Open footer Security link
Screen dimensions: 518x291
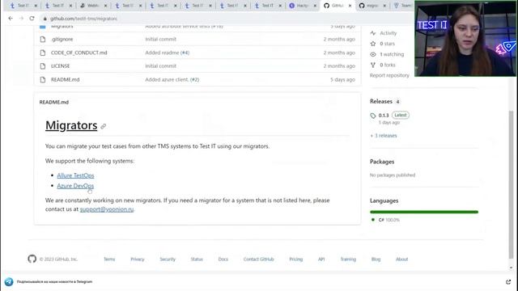click(x=168, y=259)
